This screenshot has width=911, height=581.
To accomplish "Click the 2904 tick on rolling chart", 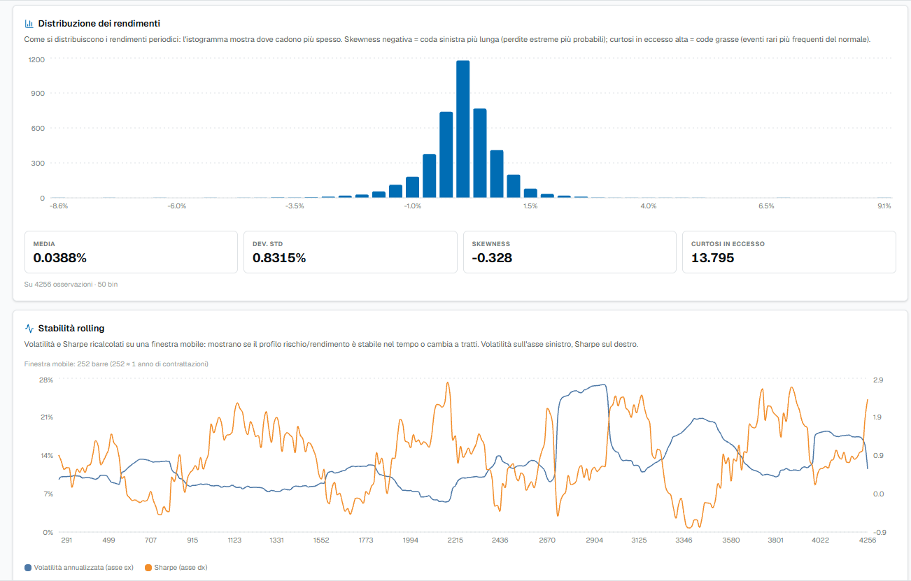I will [x=595, y=540].
